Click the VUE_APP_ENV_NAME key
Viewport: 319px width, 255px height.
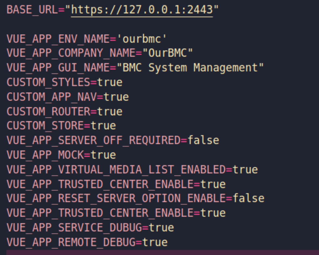pyautogui.click(x=58, y=39)
